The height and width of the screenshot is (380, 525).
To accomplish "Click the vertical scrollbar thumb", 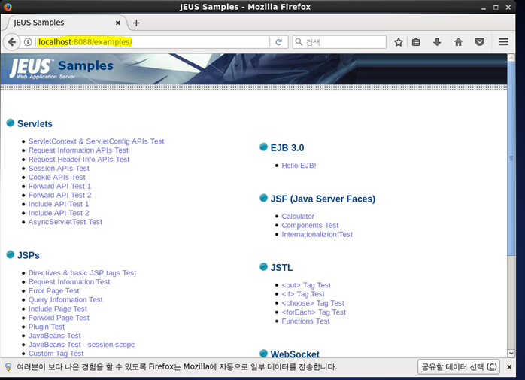I will pos(511,159).
